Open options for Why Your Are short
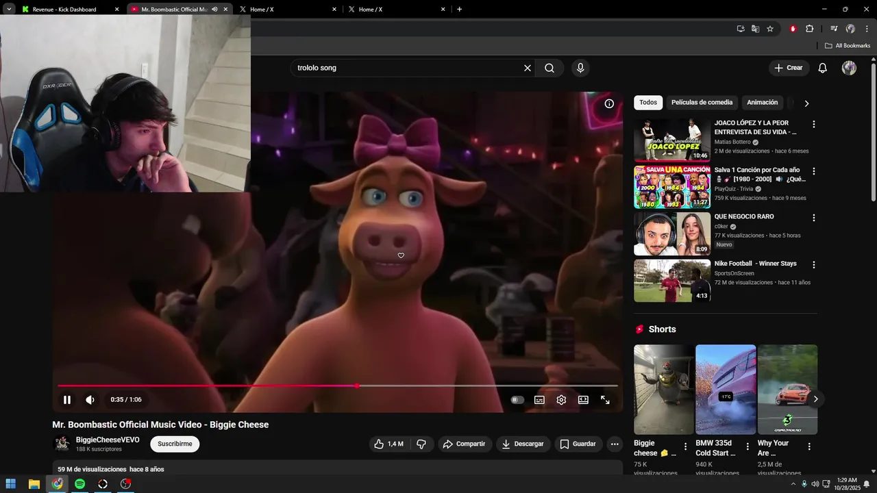The width and height of the screenshot is (877, 493). (x=809, y=447)
